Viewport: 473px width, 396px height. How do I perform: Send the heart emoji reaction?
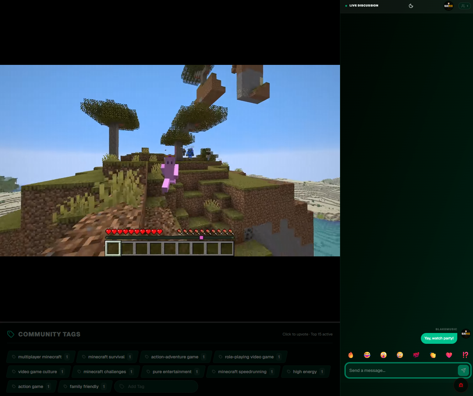point(449,355)
